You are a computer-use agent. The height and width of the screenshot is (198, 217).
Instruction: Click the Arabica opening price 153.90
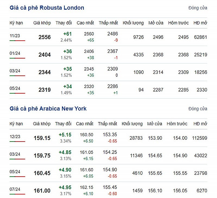[155, 138]
